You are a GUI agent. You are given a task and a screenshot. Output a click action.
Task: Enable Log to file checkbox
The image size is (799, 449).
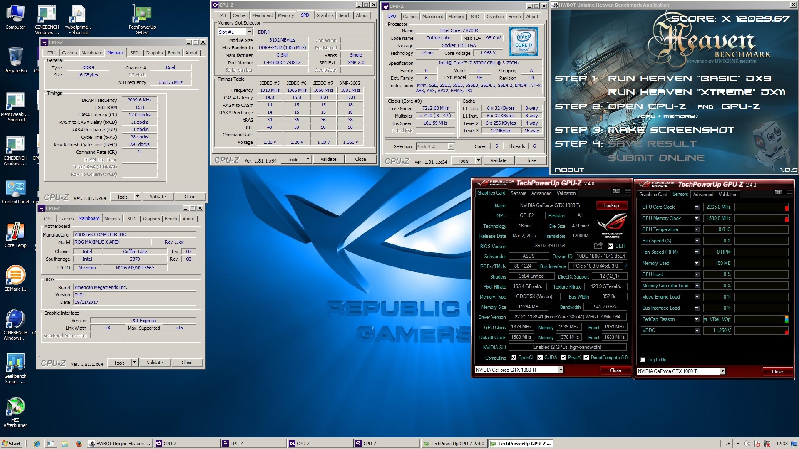[643, 360]
